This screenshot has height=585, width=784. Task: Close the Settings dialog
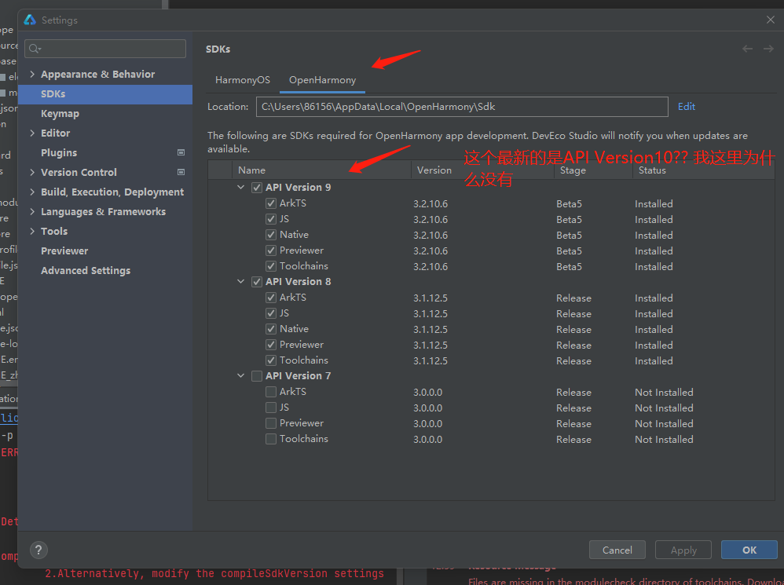pyautogui.click(x=771, y=20)
